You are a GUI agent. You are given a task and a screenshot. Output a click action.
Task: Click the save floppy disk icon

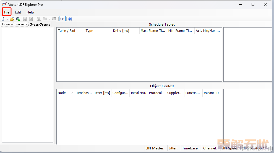(x=25, y=19)
